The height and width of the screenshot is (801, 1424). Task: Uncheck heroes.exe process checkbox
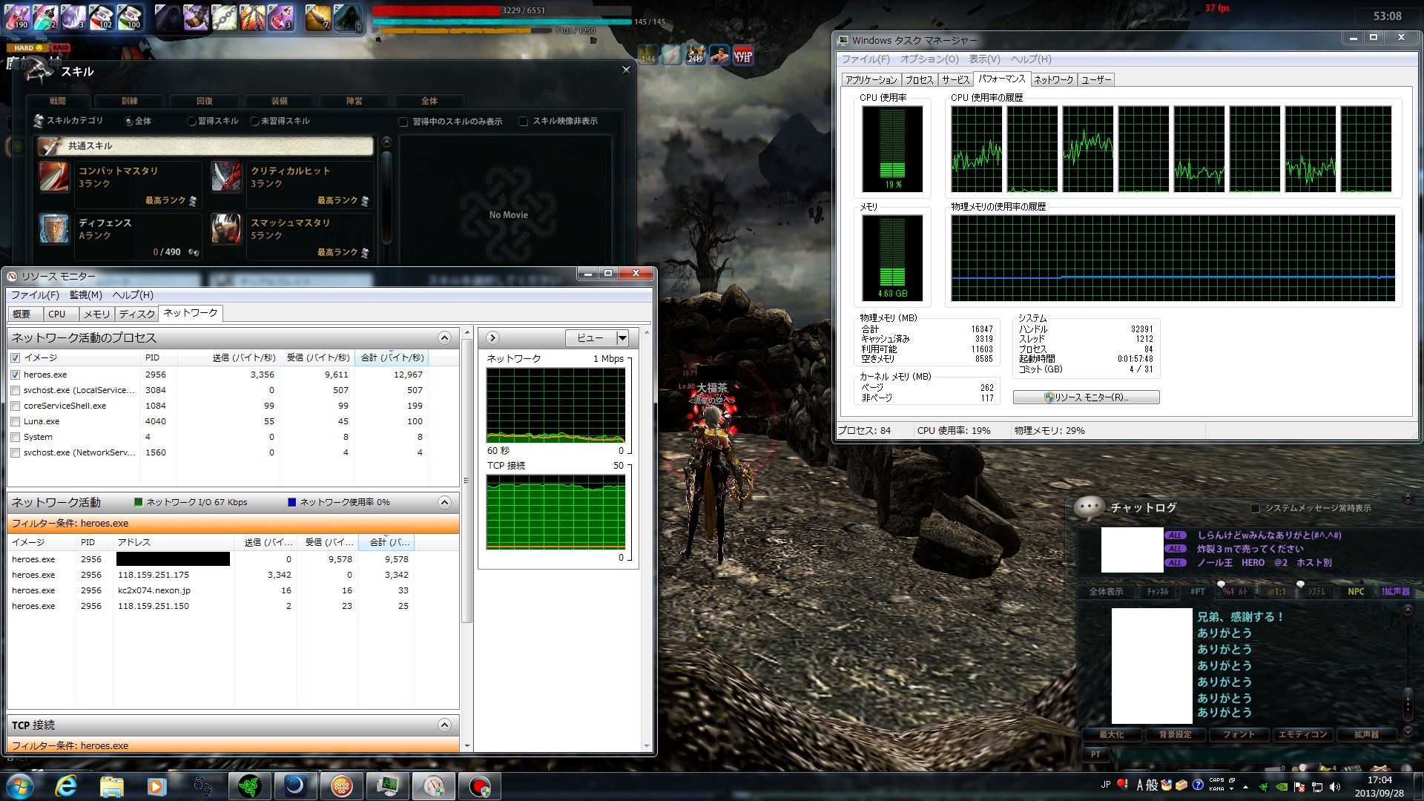click(16, 375)
